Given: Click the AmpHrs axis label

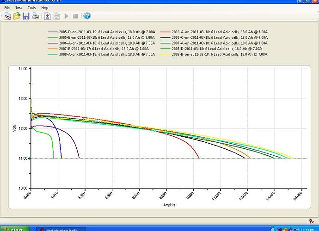Looking at the screenshot, I should pyautogui.click(x=169, y=205).
